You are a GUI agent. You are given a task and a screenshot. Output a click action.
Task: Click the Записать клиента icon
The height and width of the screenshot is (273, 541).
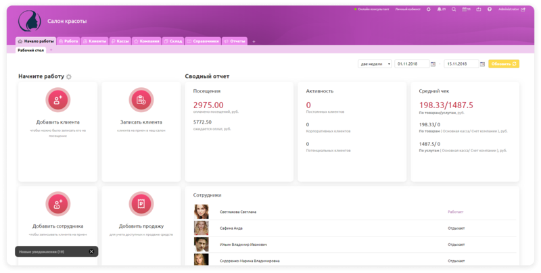(x=141, y=100)
